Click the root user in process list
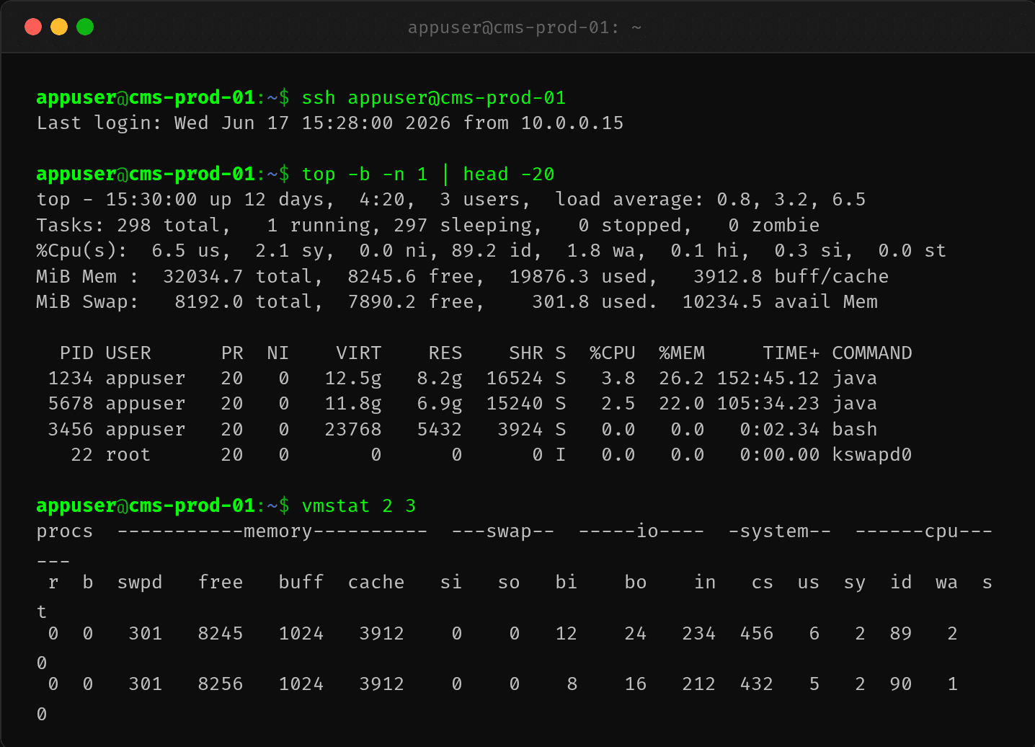 coord(128,454)
